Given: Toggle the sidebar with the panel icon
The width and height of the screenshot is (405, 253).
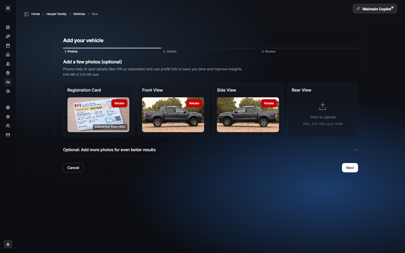Looking at the screenshot, I should (26, 14).
